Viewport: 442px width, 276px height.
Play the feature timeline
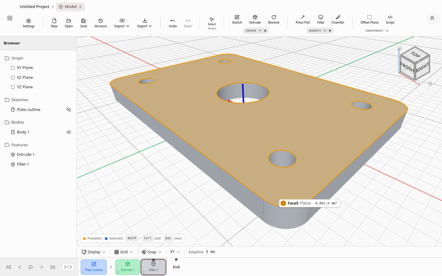pos(31,267)
